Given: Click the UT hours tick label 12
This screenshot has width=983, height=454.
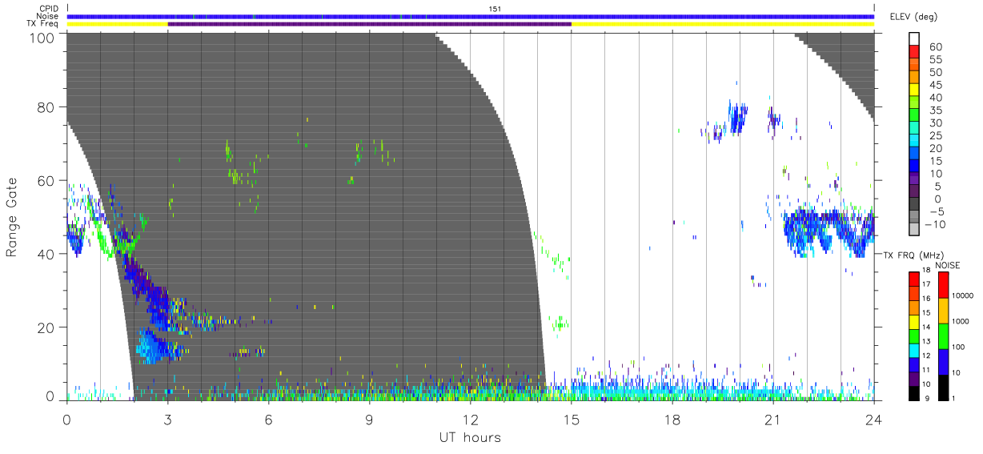Looking at the screenshot, I should [x=471, y=420].
